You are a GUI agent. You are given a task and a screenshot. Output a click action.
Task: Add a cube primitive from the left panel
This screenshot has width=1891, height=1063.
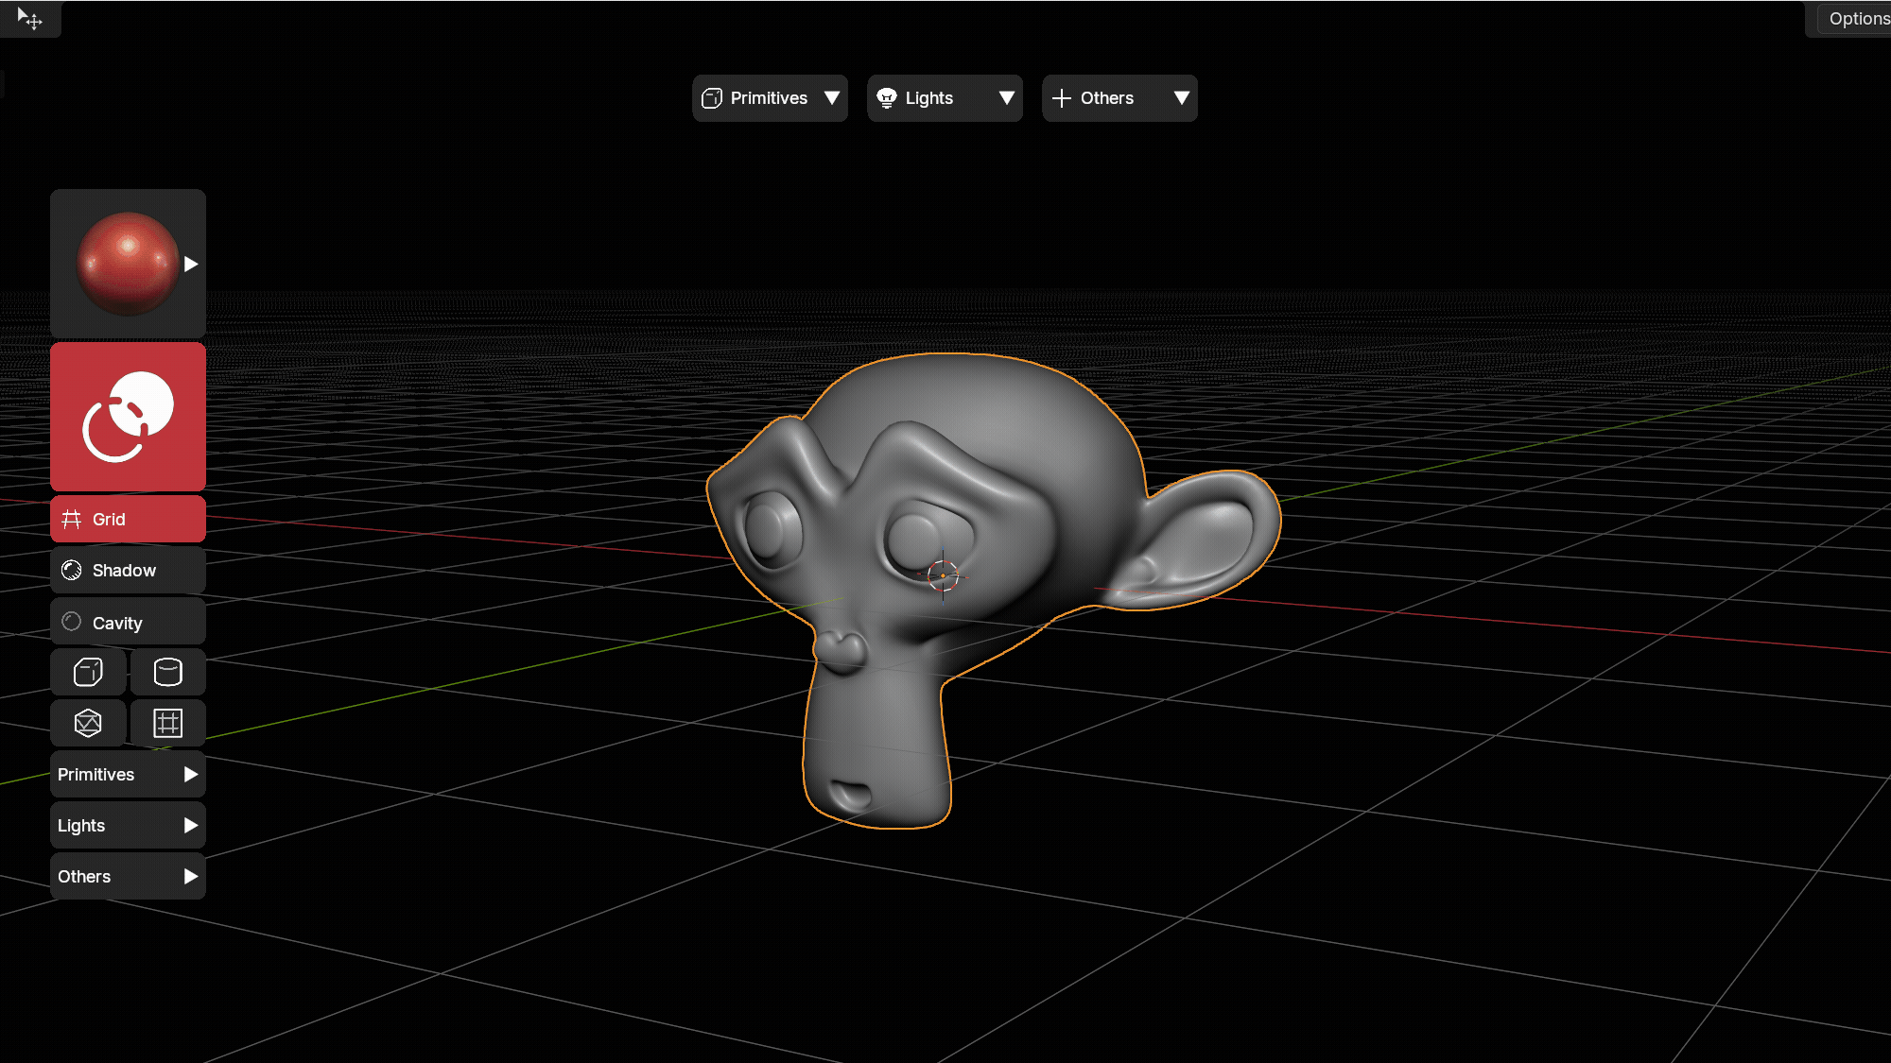pyautogui.click(x=88, y=672)
